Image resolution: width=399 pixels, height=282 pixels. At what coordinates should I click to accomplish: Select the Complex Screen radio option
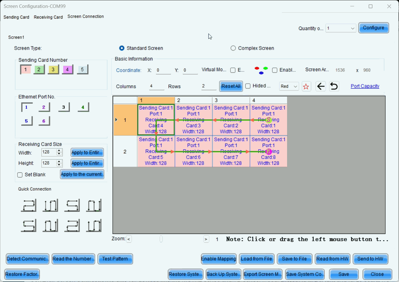233,48
